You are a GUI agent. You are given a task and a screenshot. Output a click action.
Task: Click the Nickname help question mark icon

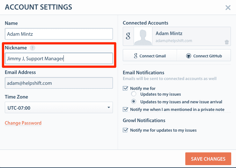point(32,48)
